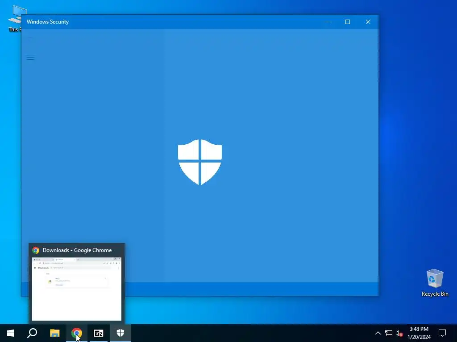
Task: Open 7-Zip from the taskbar
Action: [99, 333]
